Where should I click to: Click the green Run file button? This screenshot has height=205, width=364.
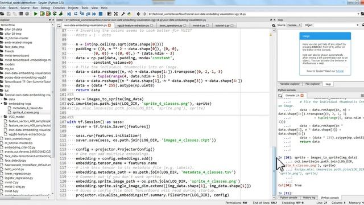coord(35,14)
